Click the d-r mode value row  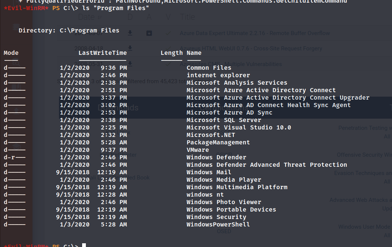pyautogui.click(x=15, y=157)
